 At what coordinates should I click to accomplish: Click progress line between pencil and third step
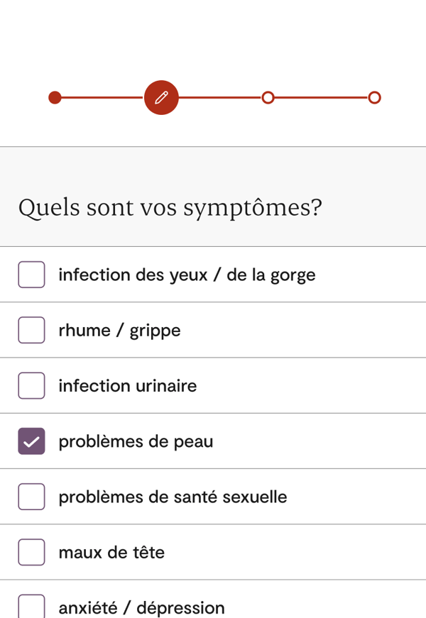[220, 97]
